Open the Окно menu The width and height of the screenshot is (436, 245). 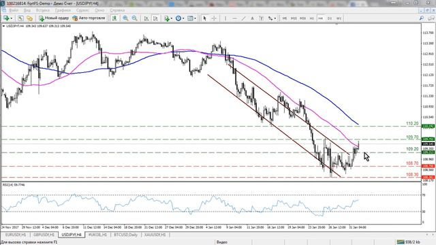[x=99, y=10]
